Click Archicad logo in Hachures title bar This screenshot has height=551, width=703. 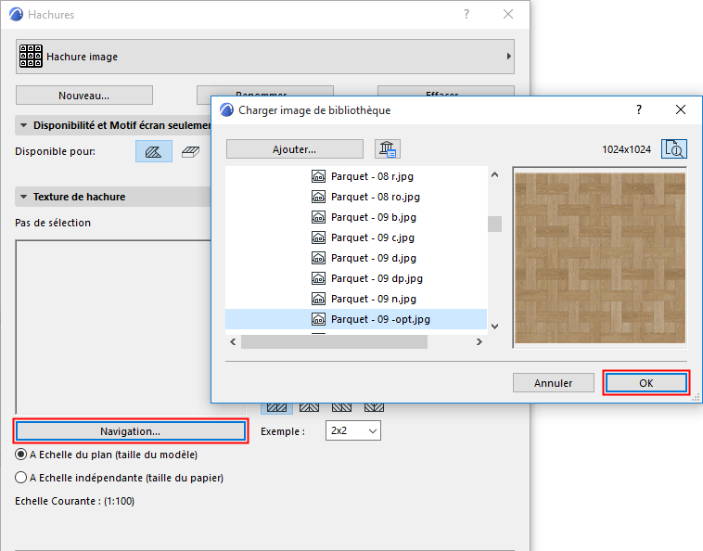pos(16,14)
